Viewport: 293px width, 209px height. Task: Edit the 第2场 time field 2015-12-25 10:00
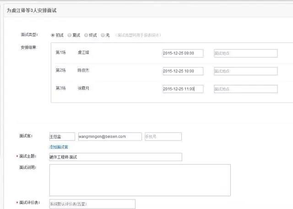183,71
